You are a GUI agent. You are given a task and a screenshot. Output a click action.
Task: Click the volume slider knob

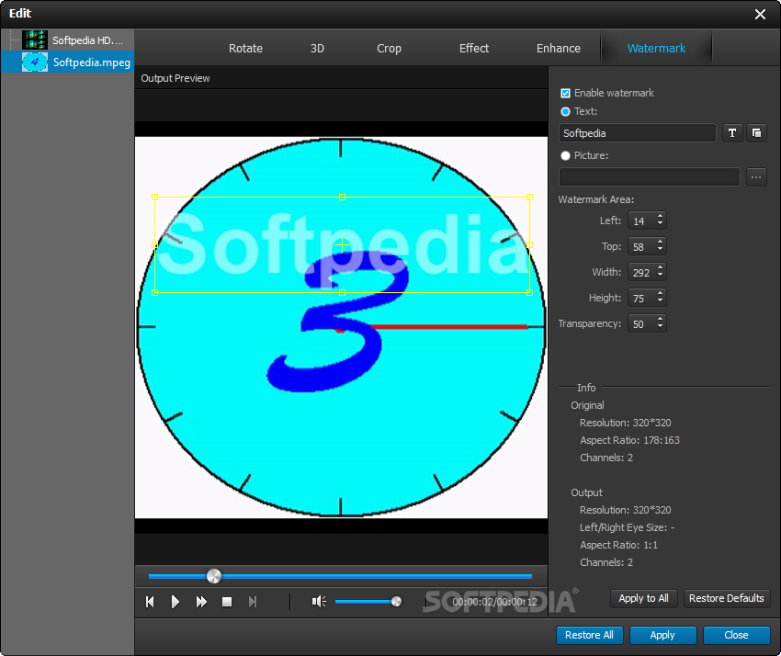tap(397, 602)
